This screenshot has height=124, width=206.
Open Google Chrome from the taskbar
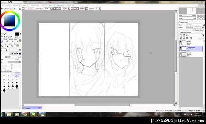click(25, 115)
